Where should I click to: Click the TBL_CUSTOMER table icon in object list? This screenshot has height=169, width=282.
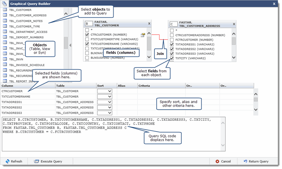(5, 10)
